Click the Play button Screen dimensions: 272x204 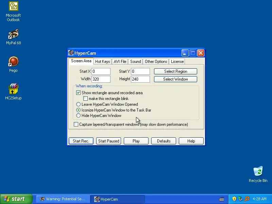136,141
